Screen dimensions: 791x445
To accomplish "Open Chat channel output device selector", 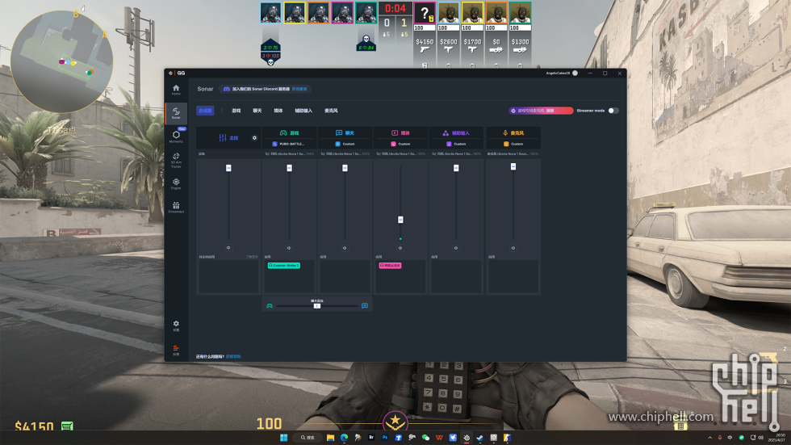I will point(345,154).
